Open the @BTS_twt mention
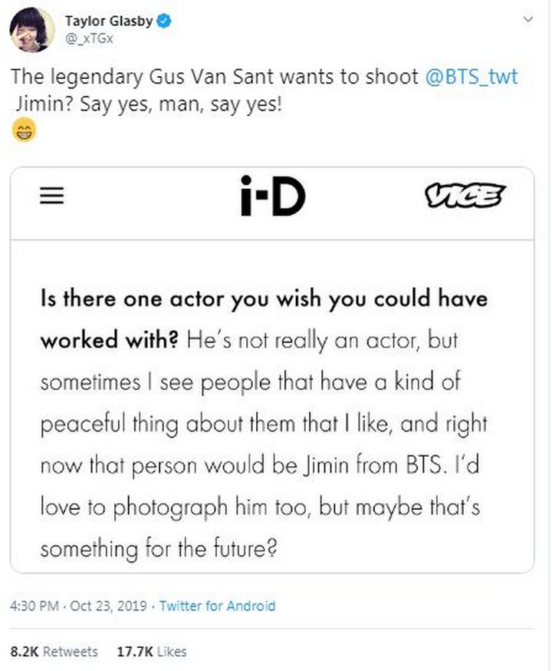This screenshot has width=552, height=671. pyautogui.click(x=470, y=79)
